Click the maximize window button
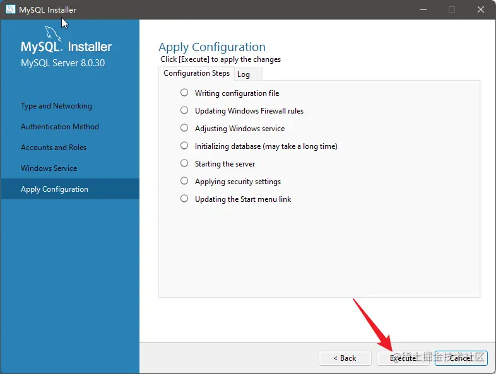This screenshot has height=374, width=496. (452, 10)
